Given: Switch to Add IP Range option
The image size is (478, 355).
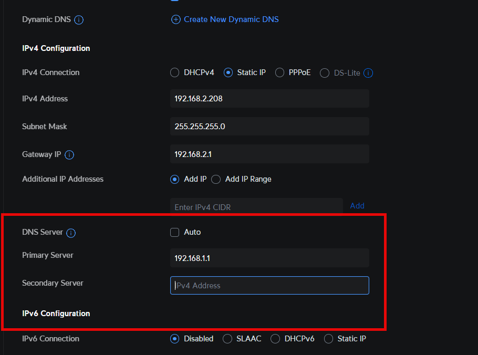Looking at the screenshot, I should click(x=216, y=179).
